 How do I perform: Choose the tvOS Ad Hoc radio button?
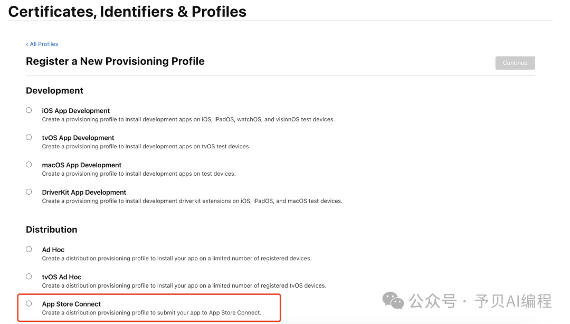[x=29, y=277]
